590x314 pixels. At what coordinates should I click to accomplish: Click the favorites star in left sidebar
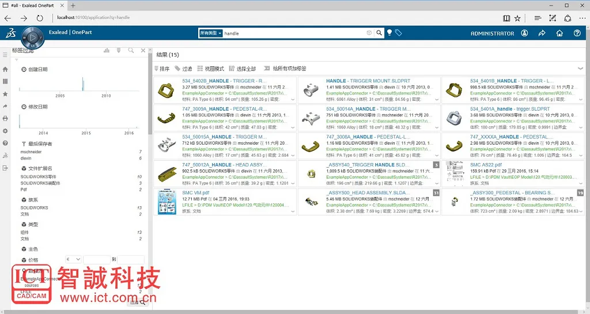pyautogui.click(x=5, y=93)
